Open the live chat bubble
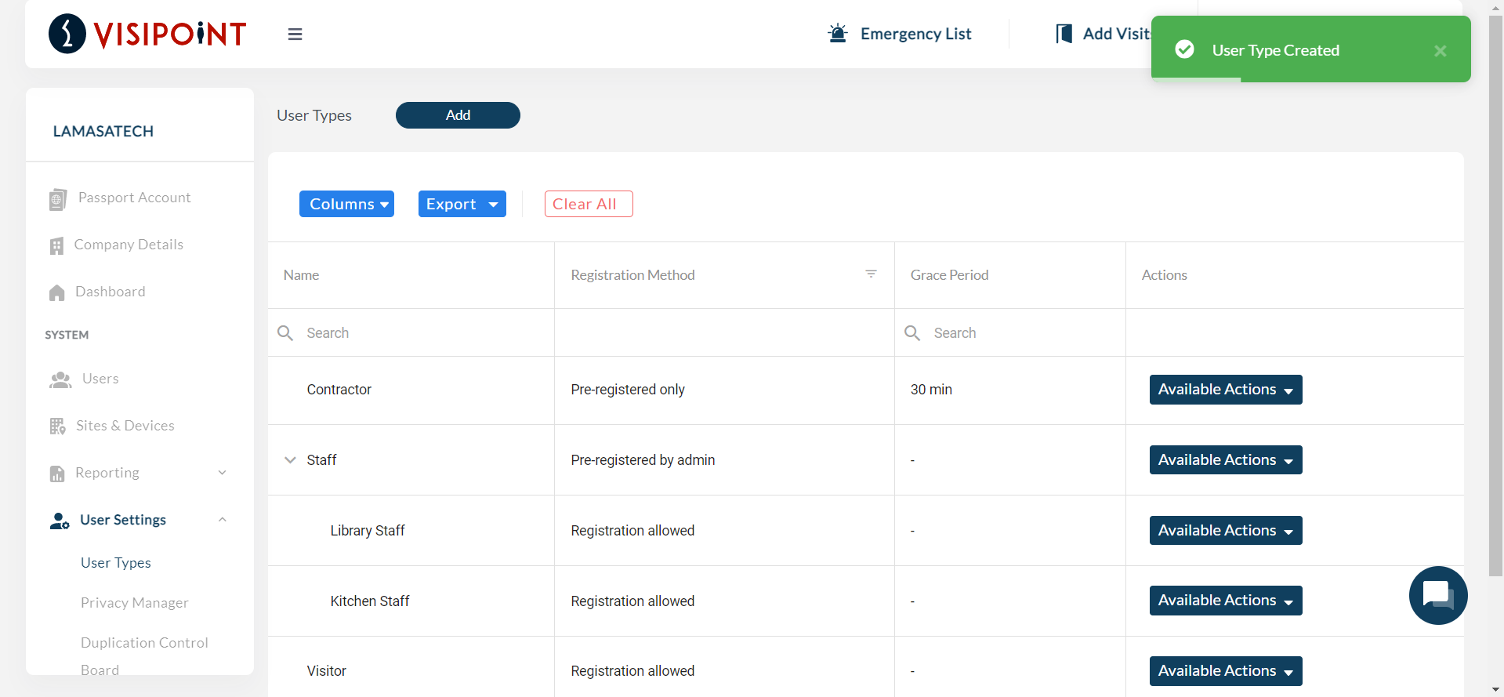1504x697 pixels. (1437, 595)
